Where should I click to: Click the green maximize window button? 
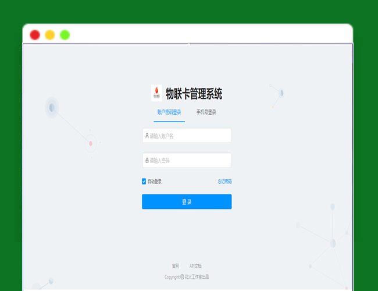tap(65, 35)
